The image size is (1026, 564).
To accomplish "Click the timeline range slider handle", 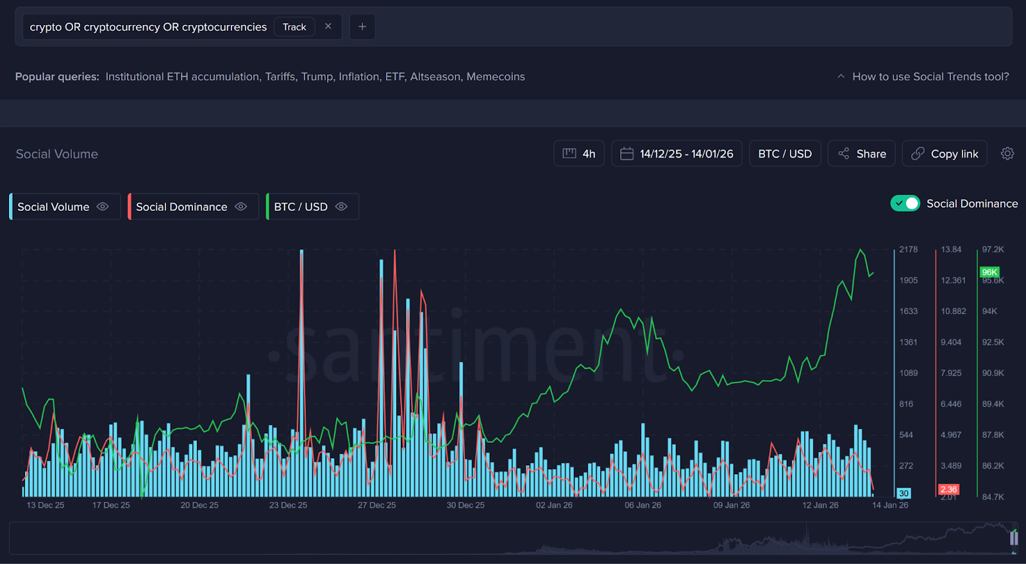I will (x=1013, y=538).
